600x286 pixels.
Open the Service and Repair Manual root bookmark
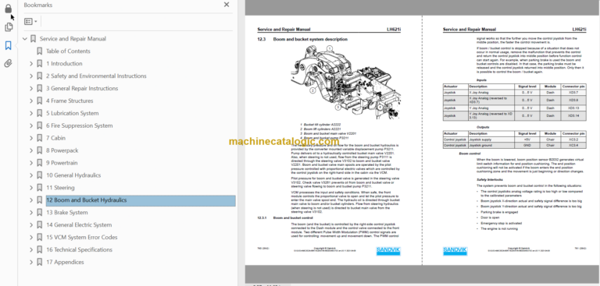click(x=73, y=38)
